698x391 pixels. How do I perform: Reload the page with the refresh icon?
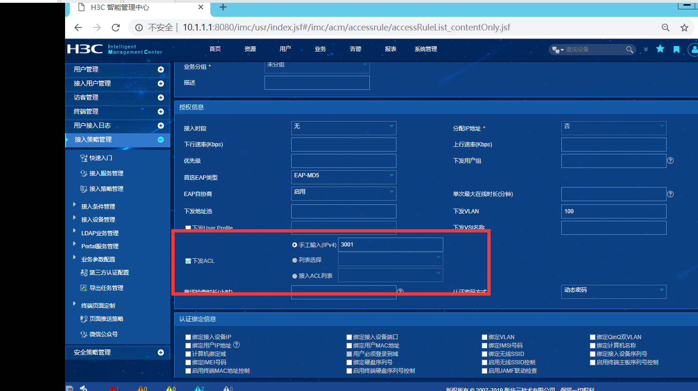pos(116,28)
